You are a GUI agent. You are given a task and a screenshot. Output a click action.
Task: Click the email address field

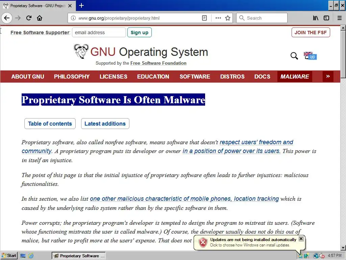[x=99, y=32]
